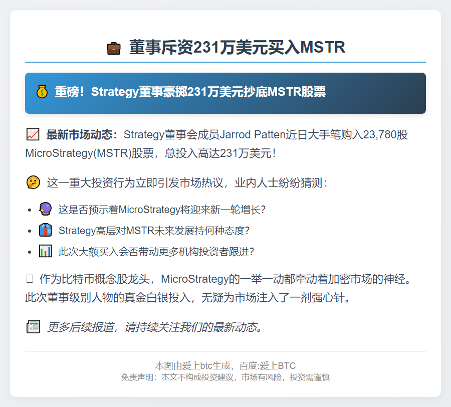
Task: Click the bullet about MicroStrategy新一轮增长
Action: coord(161,210)
